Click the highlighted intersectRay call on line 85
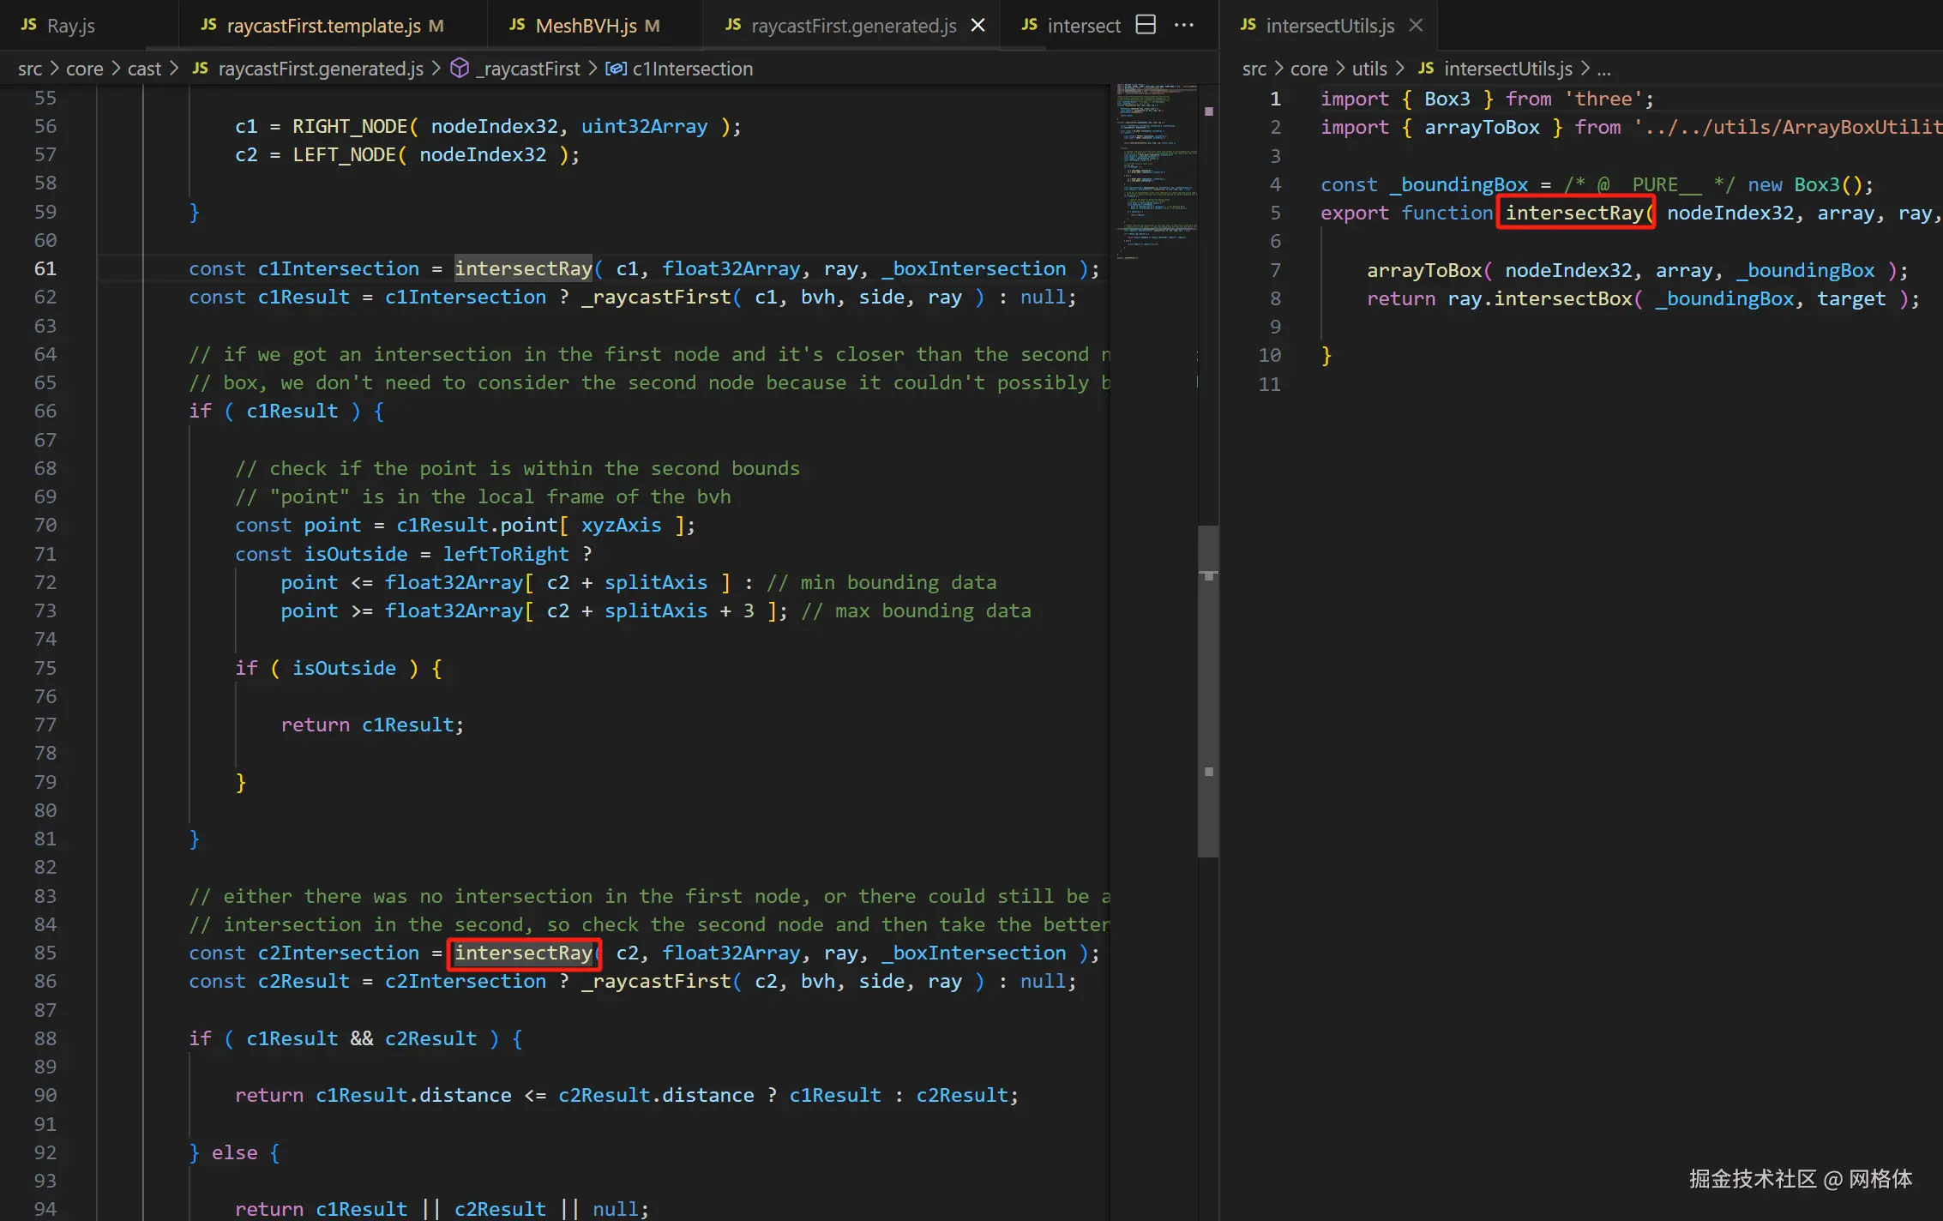This screenshot has height=1221, width=1943. click(x=523, y=953)
